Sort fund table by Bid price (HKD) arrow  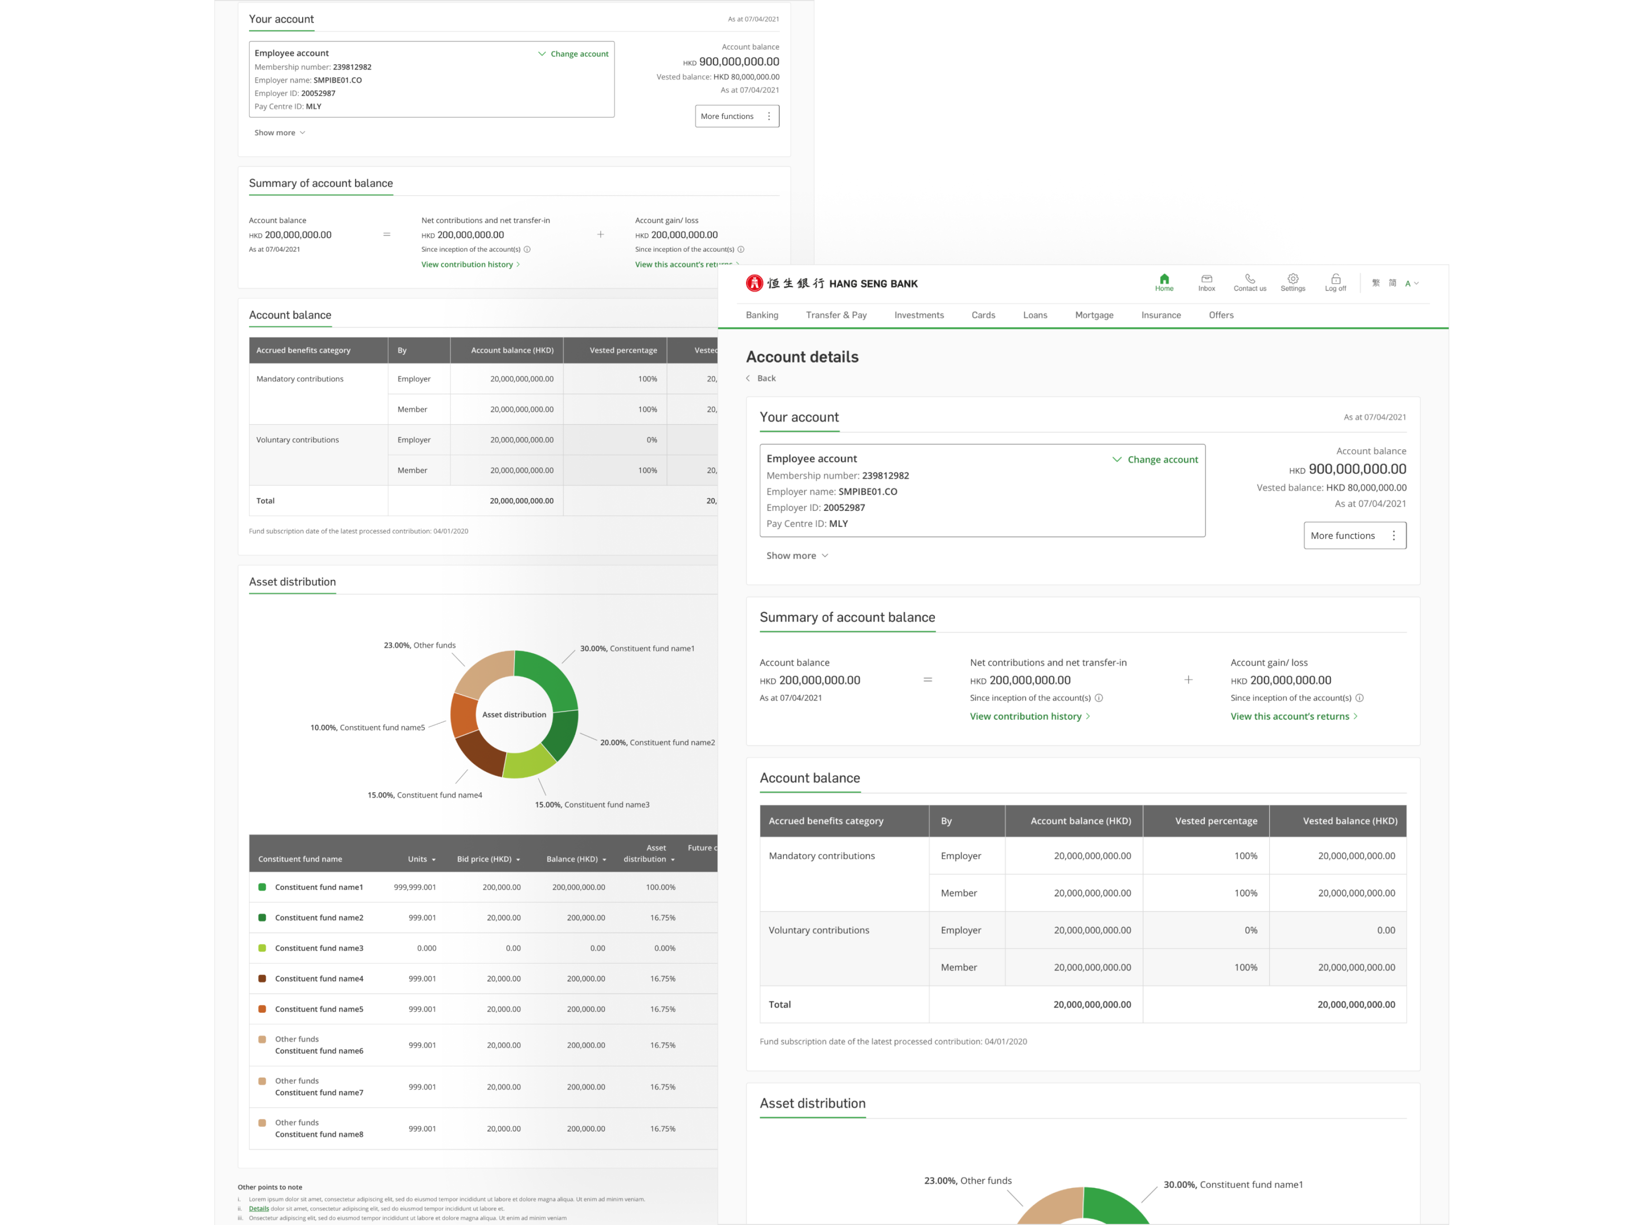click(518, 859)
